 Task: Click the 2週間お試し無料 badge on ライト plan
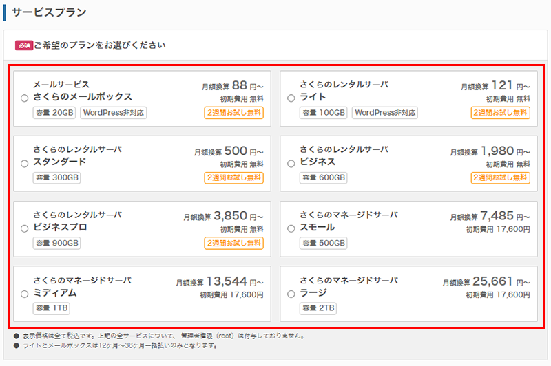[x=501, y=113]
